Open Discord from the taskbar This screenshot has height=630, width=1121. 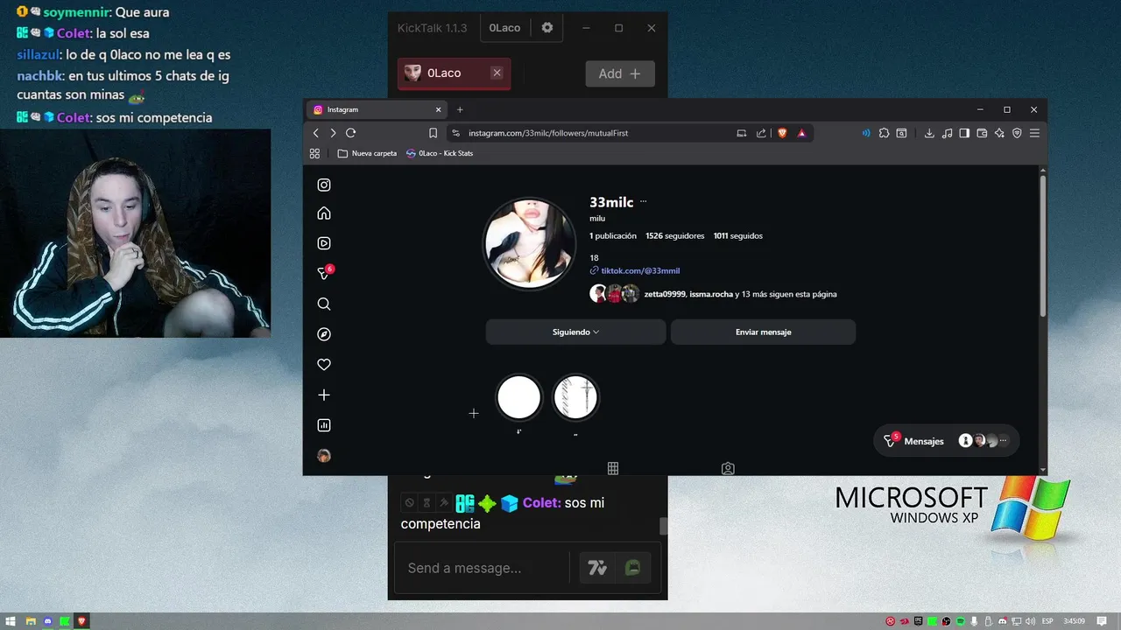47,621
